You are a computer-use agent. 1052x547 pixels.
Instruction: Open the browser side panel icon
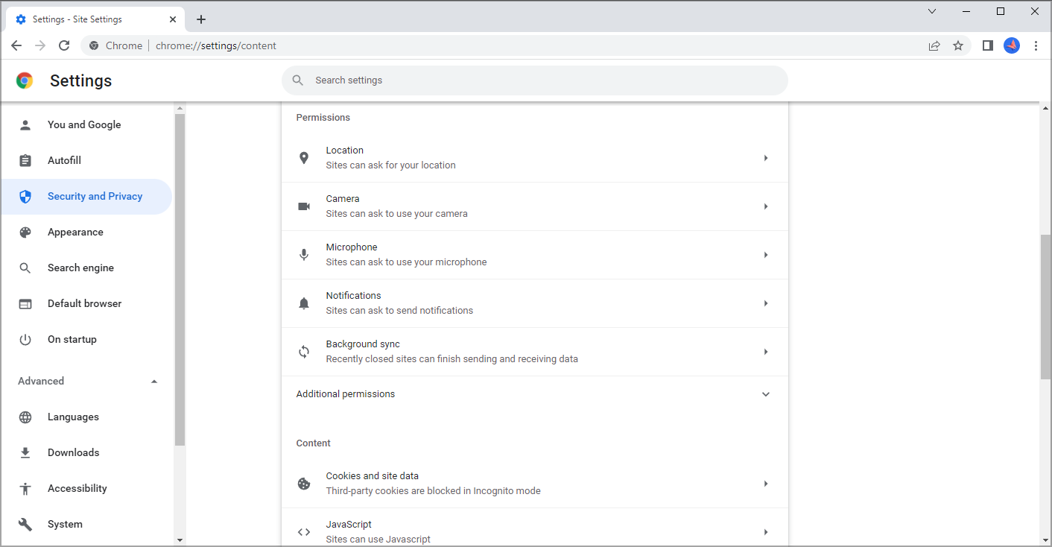click(x=988, y=45)
